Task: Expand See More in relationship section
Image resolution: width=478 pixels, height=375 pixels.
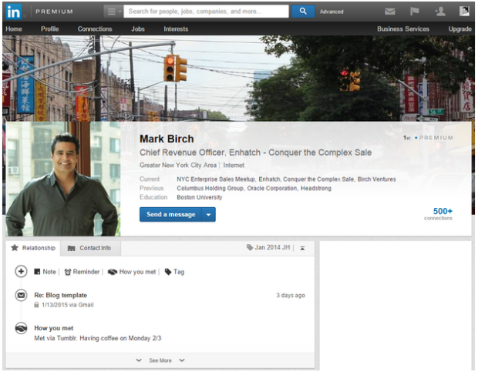Action: (x=160, y=360)
